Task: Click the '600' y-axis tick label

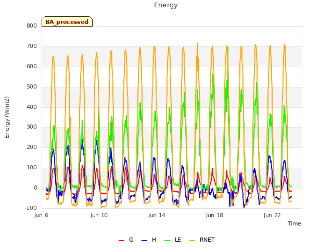Action: coord(32,66)
